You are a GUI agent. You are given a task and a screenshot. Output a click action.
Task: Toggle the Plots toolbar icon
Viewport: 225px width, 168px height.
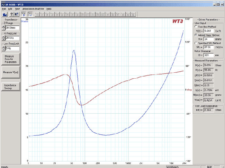(24, 14)
